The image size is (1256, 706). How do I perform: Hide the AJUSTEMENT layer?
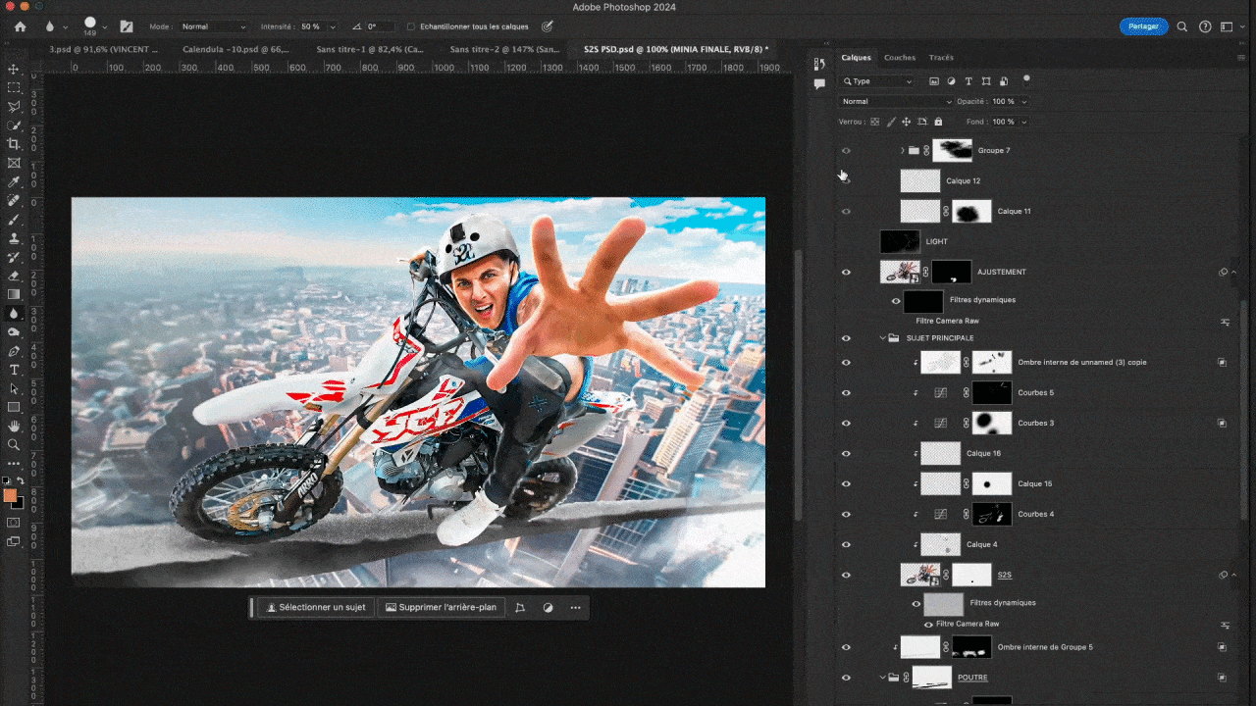coord(846,272)
